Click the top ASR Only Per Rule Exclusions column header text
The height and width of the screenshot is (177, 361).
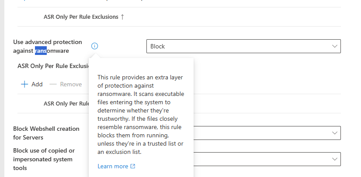coord(81,17)
